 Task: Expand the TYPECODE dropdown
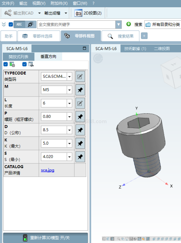pyautogui.click(x=69, y=77)
